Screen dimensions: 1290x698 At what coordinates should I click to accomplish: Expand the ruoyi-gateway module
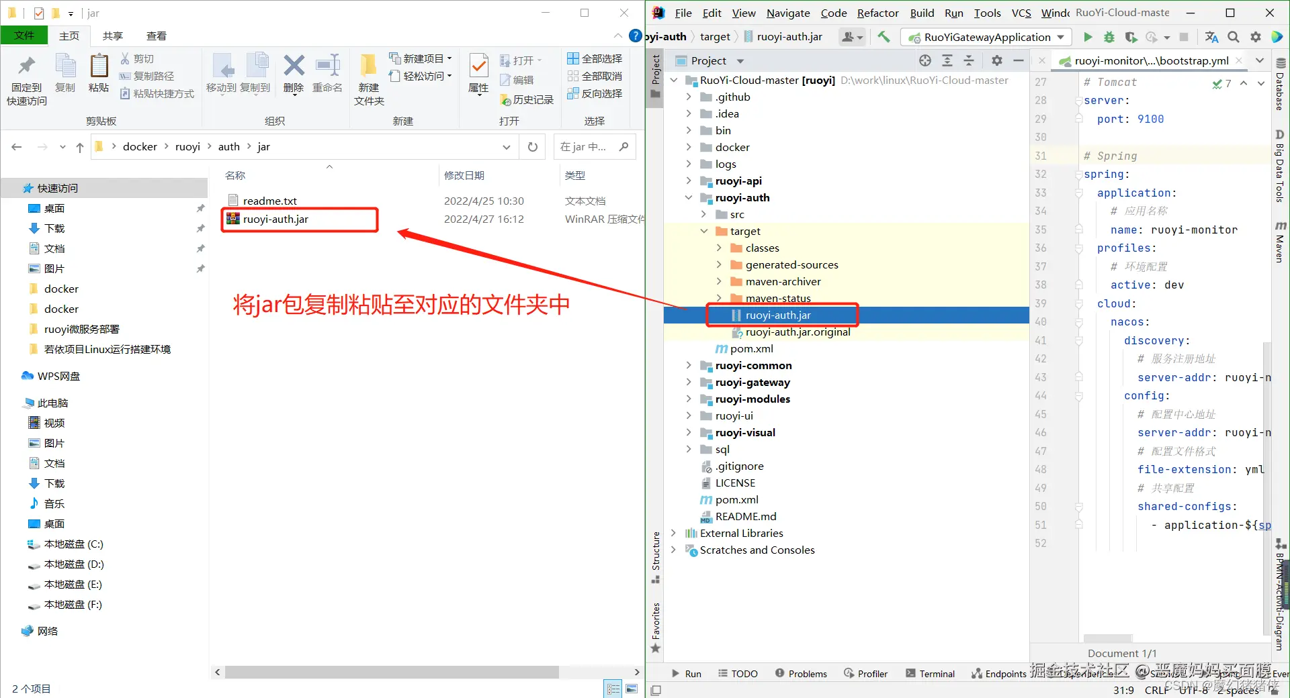pos(689,382)
